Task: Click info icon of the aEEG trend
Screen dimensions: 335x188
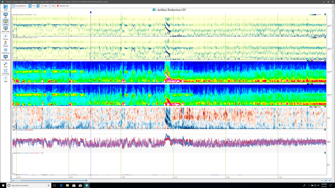Action: tap(325, 130)
